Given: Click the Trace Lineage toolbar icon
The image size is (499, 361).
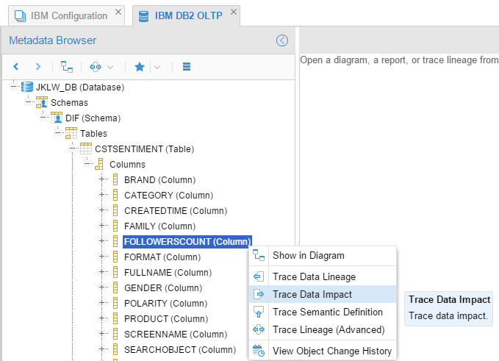Looking at the screenshot, I should [x=96, y=67].
